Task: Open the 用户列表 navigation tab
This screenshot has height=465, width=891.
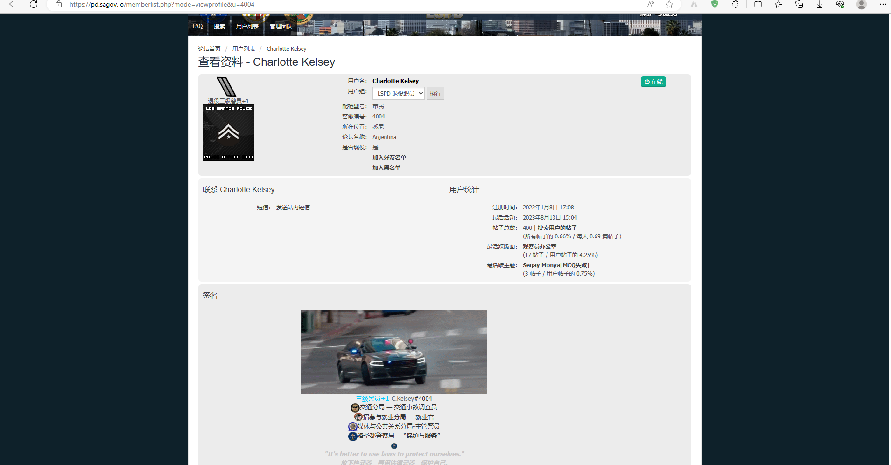Action: [x=247, y=27]
